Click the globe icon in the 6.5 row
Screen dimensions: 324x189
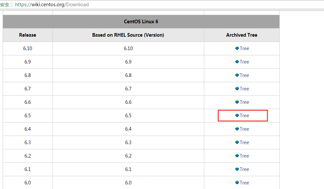click(237, 115)
